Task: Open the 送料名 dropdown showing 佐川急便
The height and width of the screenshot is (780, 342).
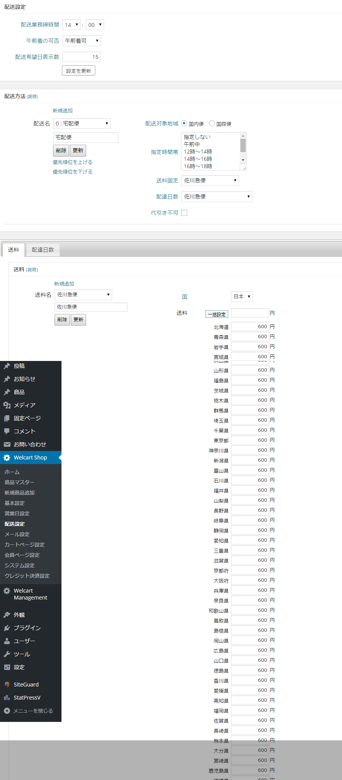Action: [x=83, y=295]
